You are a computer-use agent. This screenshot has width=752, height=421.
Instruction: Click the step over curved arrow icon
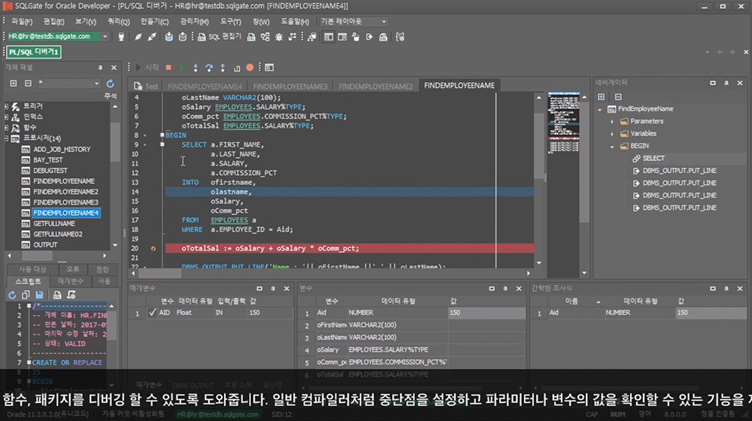(209, 68)
